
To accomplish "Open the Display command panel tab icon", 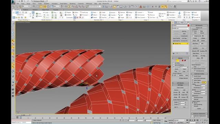I will click(x=185, y=23).
